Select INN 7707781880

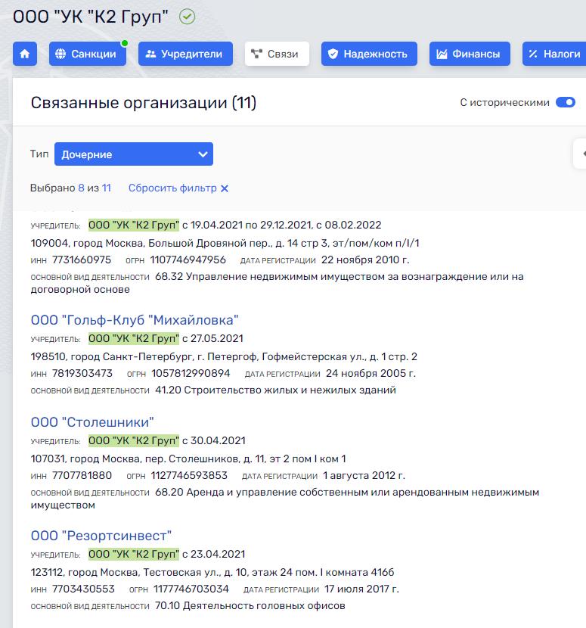(82, 475)
